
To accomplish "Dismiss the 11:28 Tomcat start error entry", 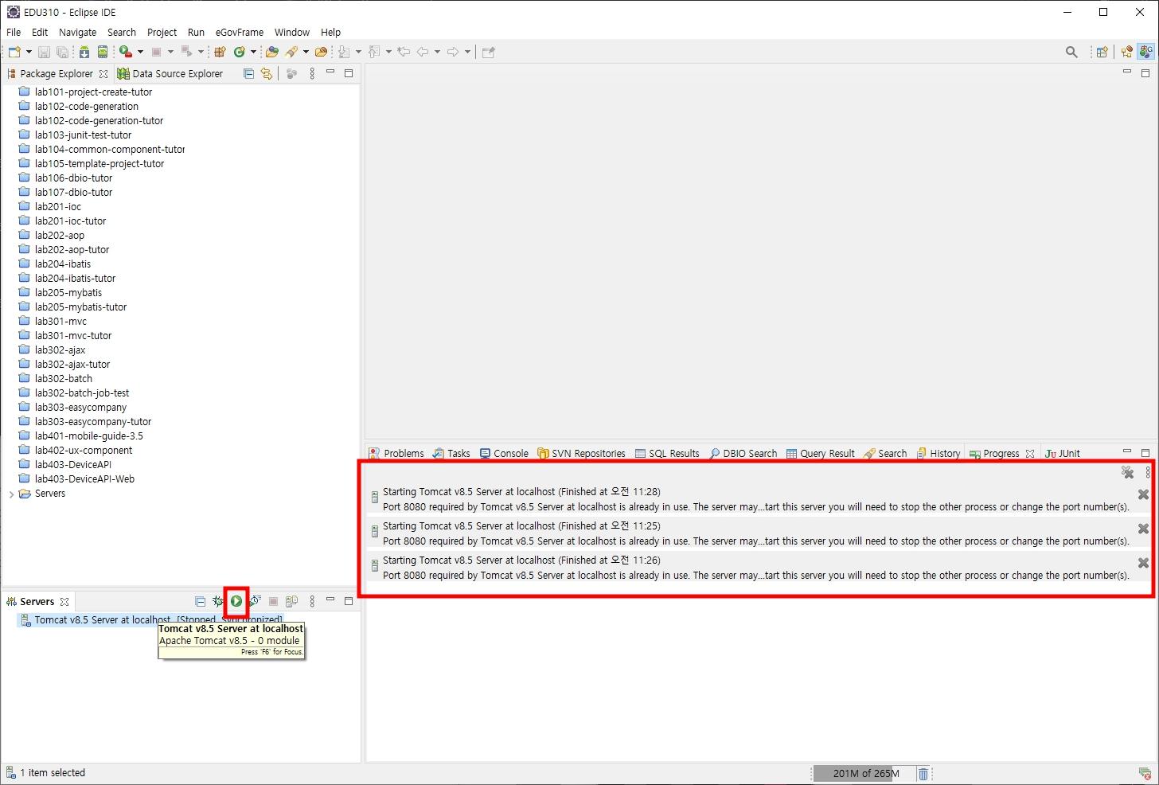I will point(1143,494).
